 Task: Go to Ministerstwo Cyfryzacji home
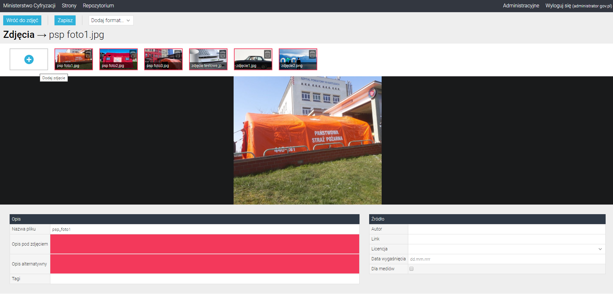29,5
